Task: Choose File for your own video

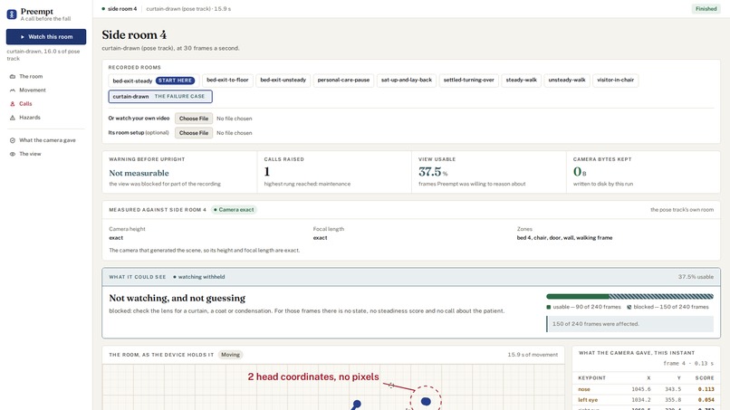Action: pos(194,119)
